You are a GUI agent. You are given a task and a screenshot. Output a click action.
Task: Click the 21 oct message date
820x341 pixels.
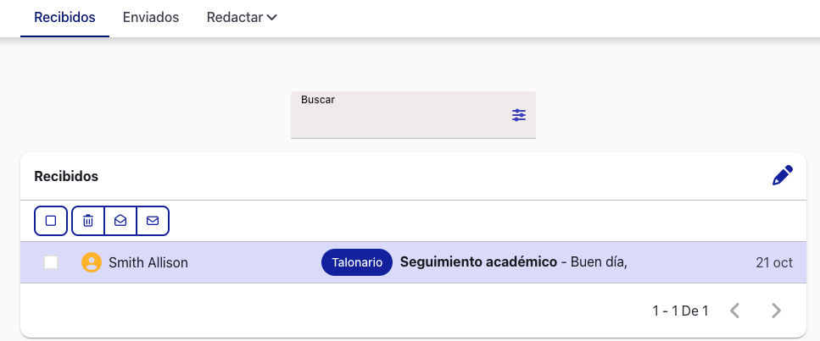pos(773,263)
